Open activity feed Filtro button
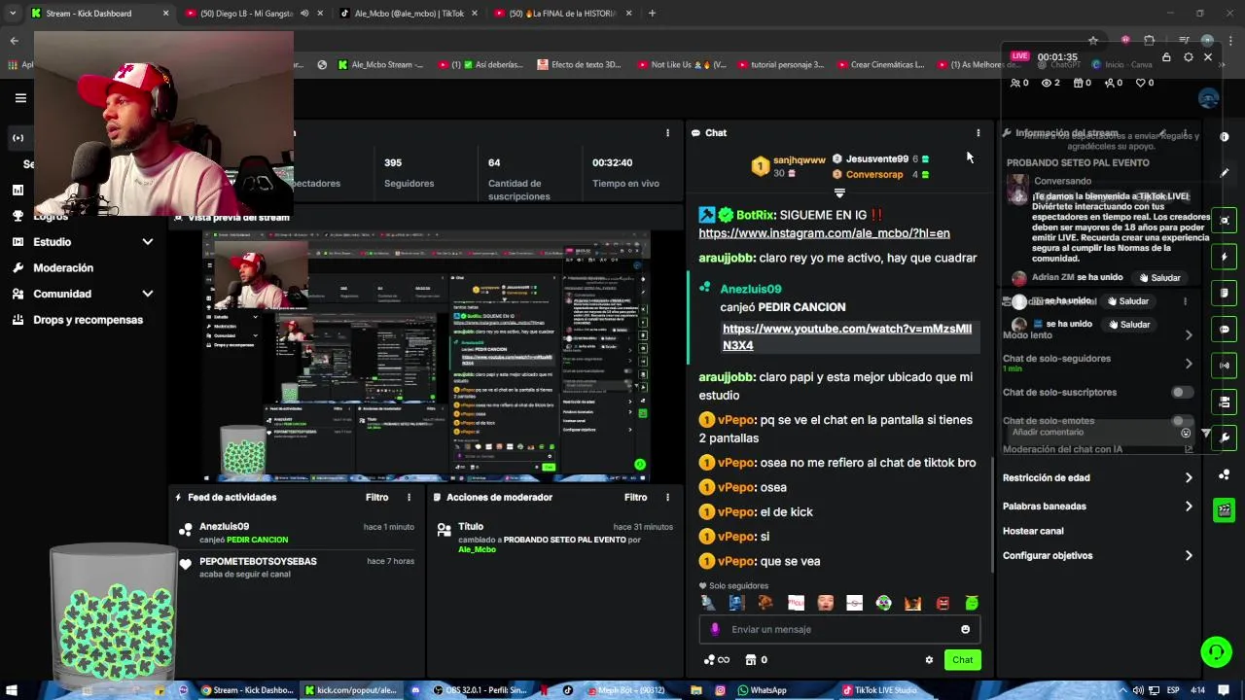The image size is (1245, 700). click(x=376, y=497)
